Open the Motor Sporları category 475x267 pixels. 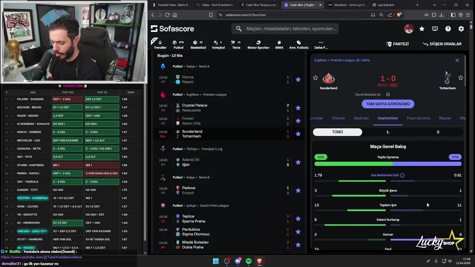258,44
